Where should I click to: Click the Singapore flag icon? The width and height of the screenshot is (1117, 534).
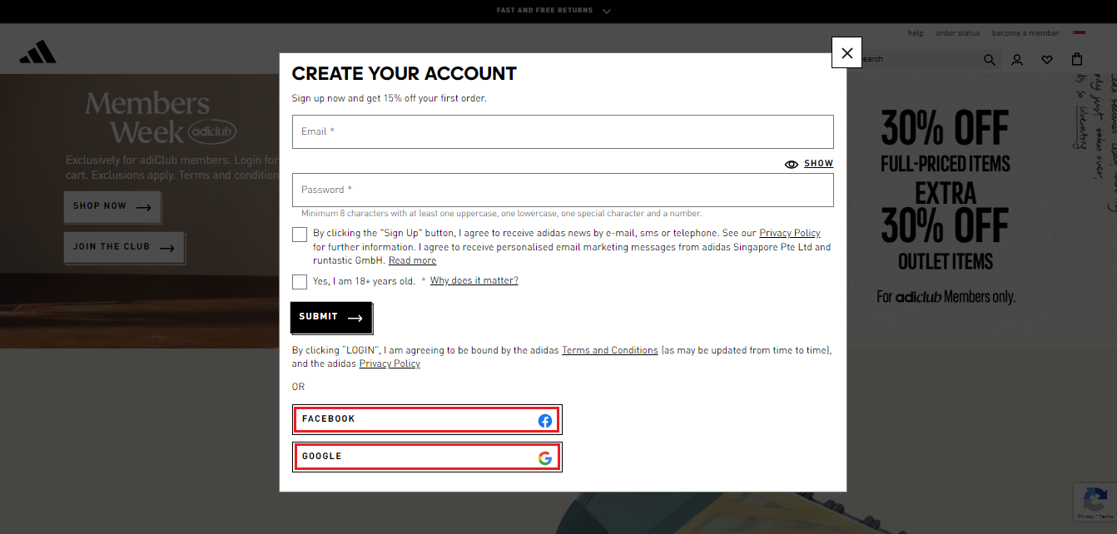[x=1079, y=32]
